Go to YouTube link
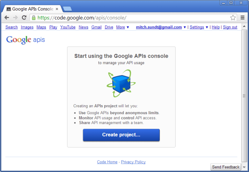Viewport: 249px width, 172px height. (x=68, y=27)
